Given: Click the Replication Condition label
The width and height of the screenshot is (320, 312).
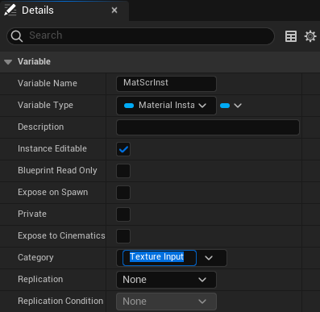Looking at the screenshot, I should [x=60, y=301].
